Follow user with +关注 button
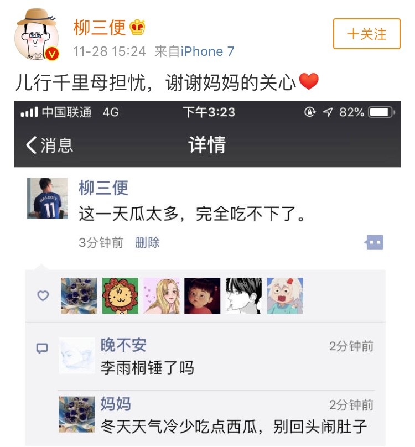The width and height of the screenshot is (415, 447). pyautogui.click(x=367, y=34)
